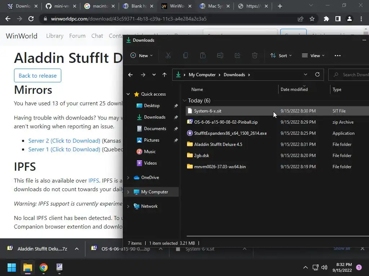Open Windows Start menu
The image size is (369, 276).
click(x=12, y=267)
